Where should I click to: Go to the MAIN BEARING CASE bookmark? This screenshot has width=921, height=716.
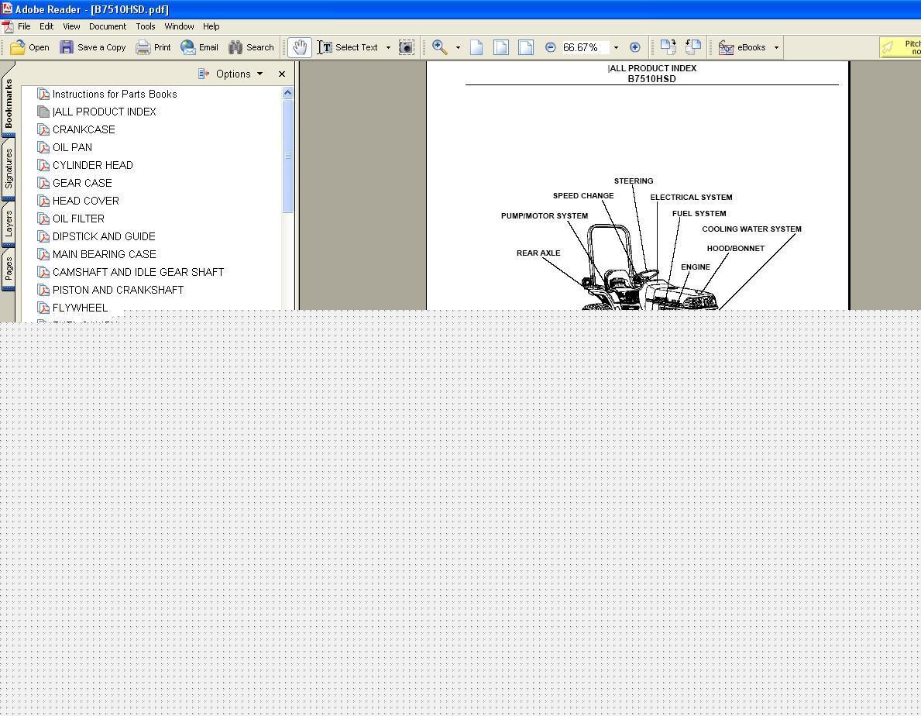[104, 254]
